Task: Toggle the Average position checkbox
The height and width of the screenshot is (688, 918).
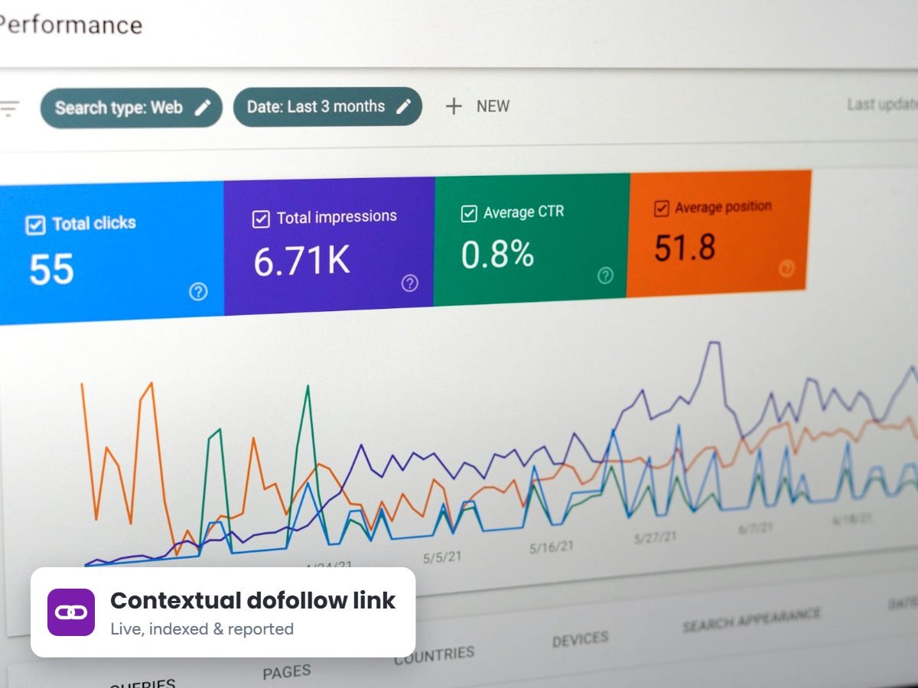Action: (x=662, y=209)
